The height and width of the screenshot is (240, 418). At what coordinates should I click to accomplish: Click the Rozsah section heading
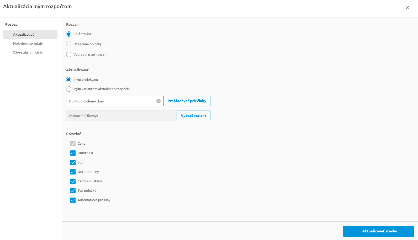coord(72,24)
